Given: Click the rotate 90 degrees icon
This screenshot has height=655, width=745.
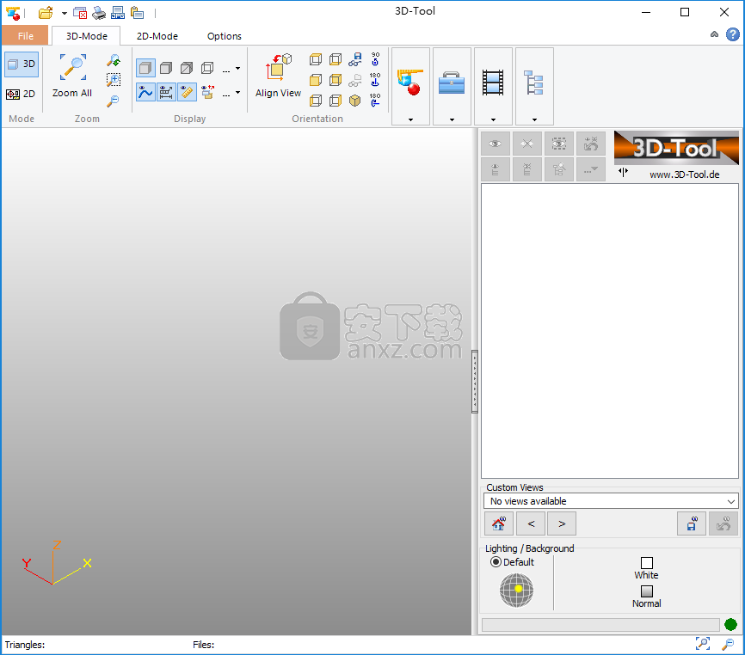Looking at the screenshot, I should pos(375,59).
